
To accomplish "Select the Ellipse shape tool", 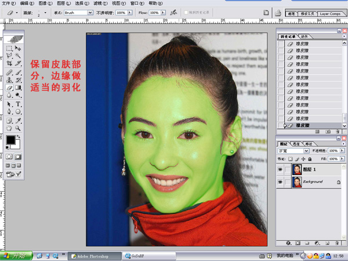I will pyautogui.click(x=18, y=111).
